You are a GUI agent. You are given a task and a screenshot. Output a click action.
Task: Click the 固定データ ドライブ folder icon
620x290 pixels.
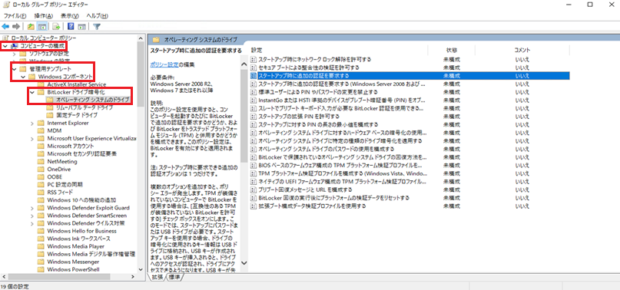click(x=49, y=115)
